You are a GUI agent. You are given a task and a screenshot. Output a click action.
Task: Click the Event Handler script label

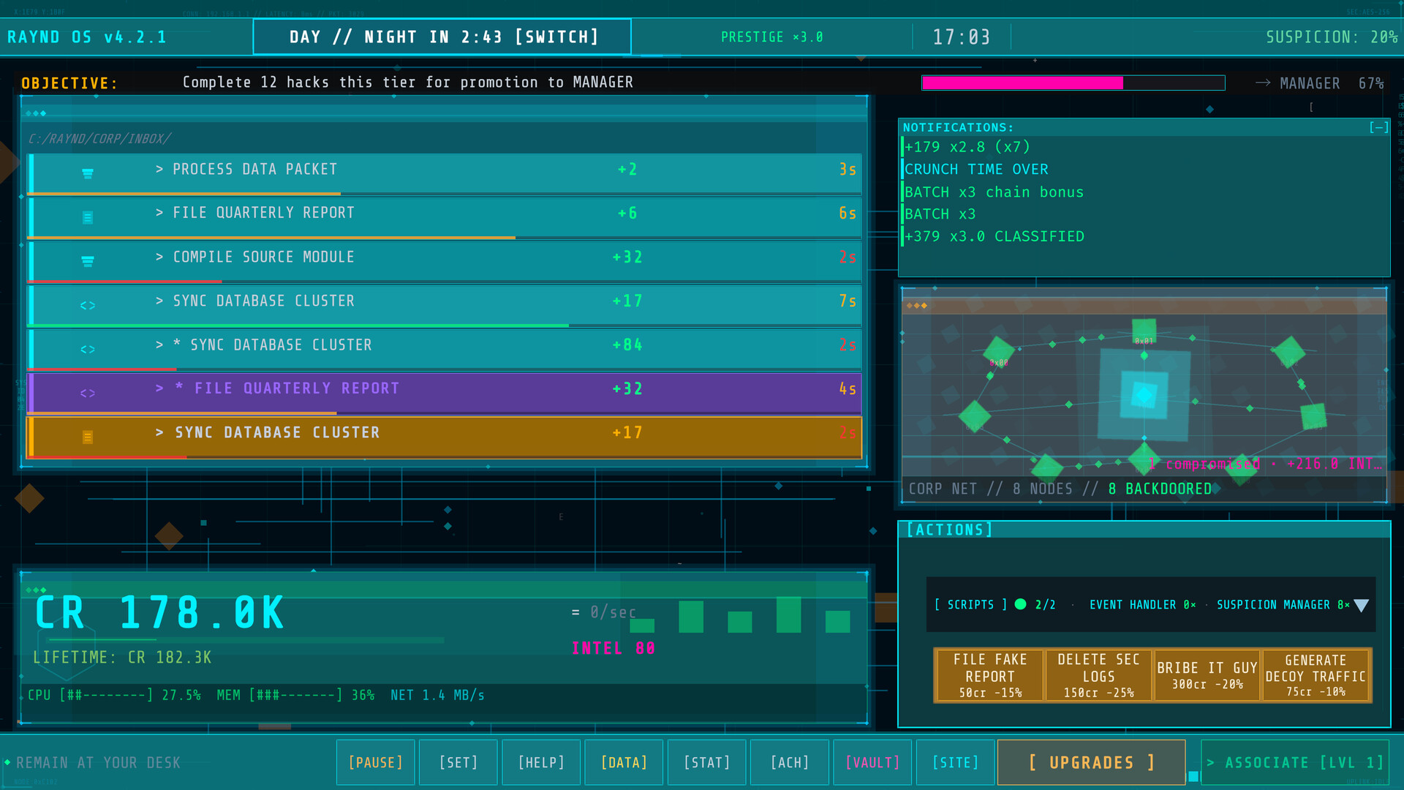click(1143, 604)
